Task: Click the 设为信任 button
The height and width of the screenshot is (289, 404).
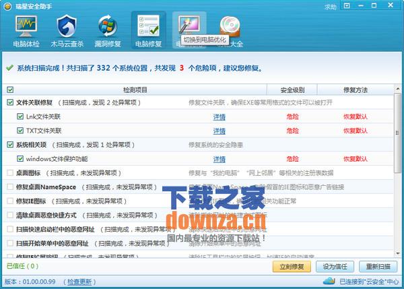Action: 335,267
